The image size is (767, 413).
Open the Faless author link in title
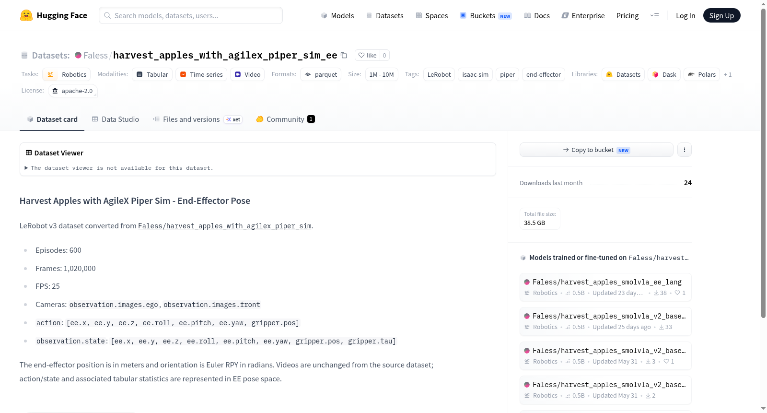(95, 55)
